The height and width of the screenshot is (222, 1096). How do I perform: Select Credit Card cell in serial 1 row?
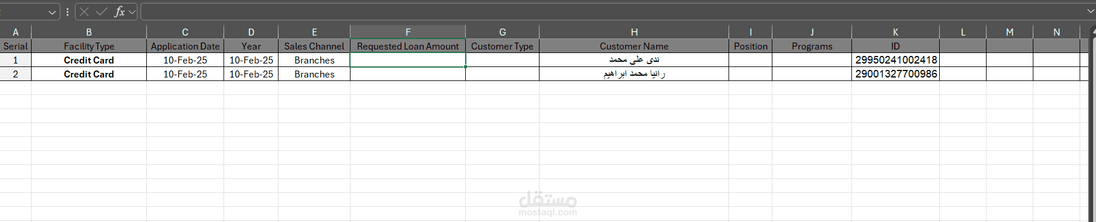pos(89,60)
